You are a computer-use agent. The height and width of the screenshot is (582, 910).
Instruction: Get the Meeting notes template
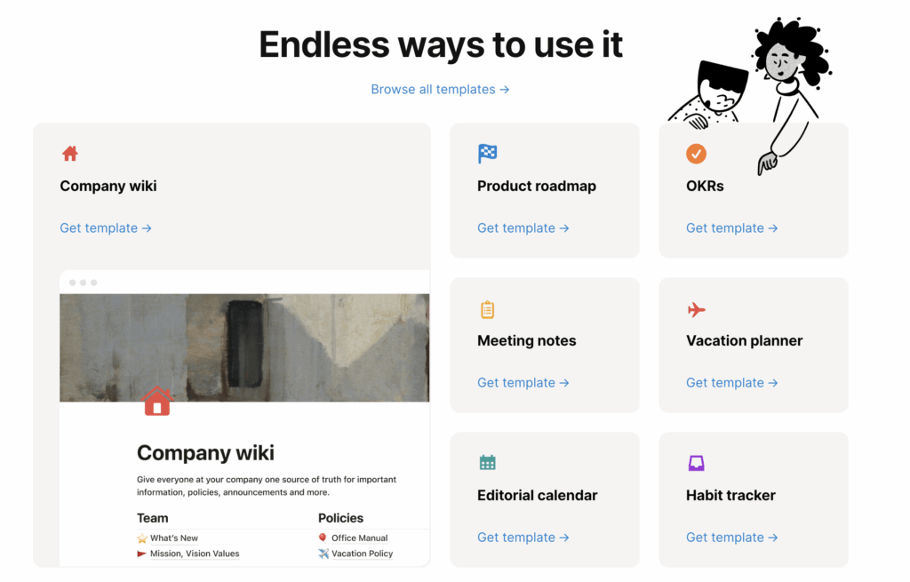tap(523, 382)
